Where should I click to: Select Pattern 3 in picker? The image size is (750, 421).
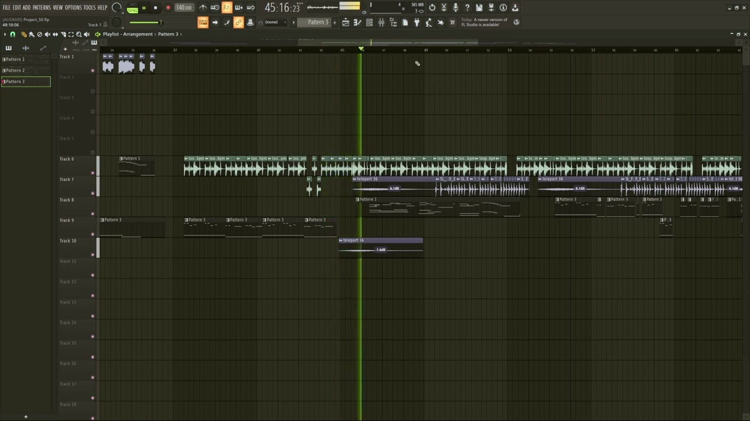pos(26,81)
